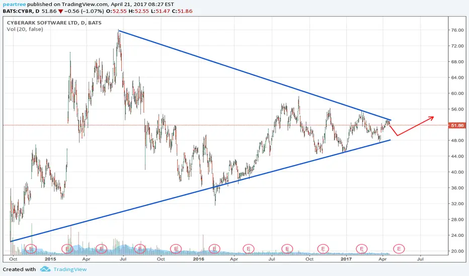Image resolution: width=469 pixels, height=276 pixels.
Task: Click the 76.00 price axis label
Action: coord(457,30)
